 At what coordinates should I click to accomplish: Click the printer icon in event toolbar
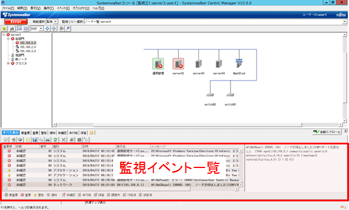coord(48,140)
